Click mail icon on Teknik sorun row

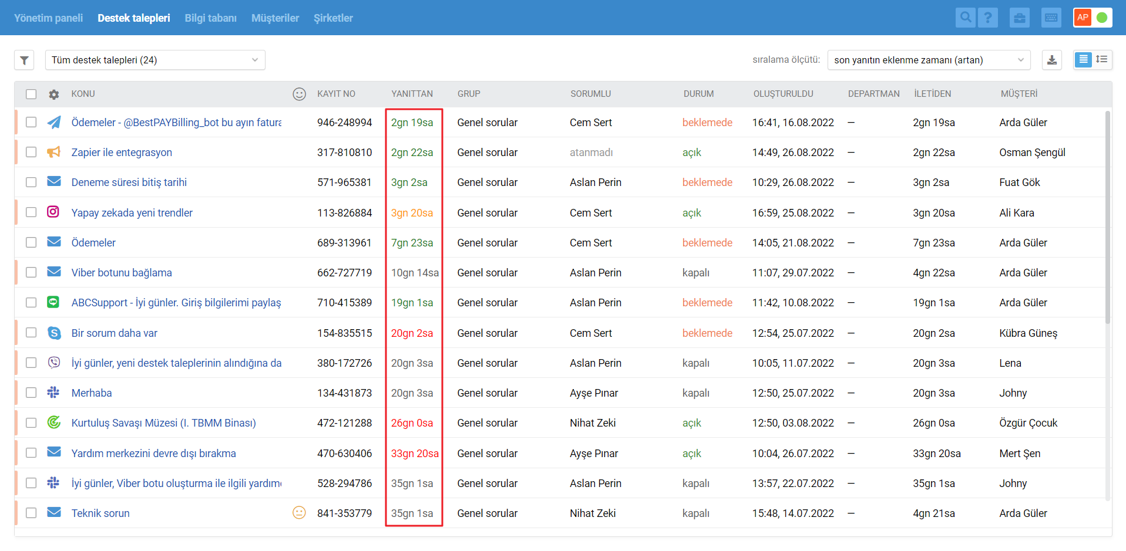54,512
